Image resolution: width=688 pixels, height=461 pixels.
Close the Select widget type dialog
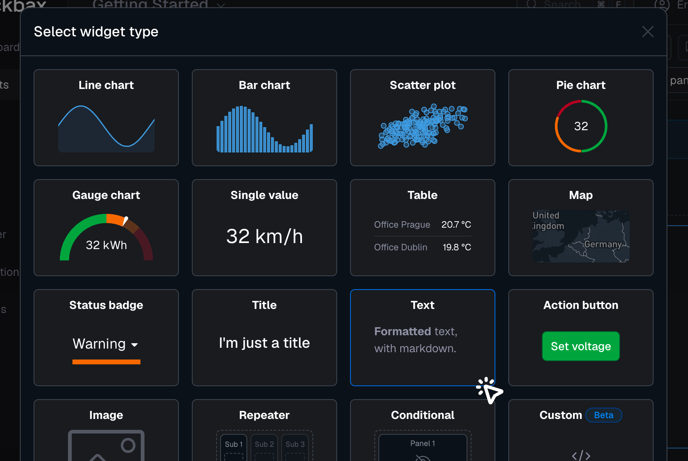point(648,32)
